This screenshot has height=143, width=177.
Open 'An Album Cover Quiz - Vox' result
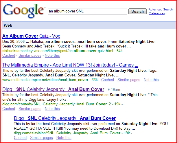point(31,36)
